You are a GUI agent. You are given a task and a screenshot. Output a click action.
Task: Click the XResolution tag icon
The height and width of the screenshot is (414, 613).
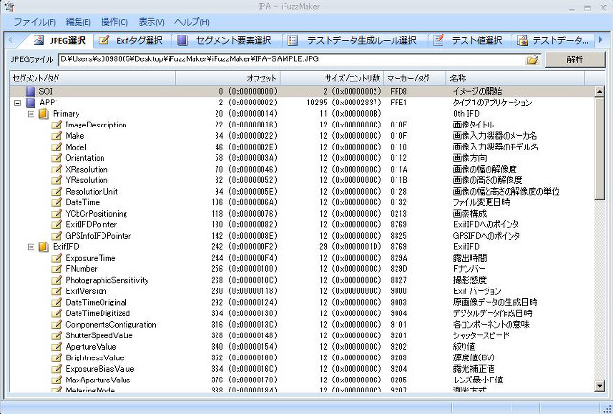(57, 169)
